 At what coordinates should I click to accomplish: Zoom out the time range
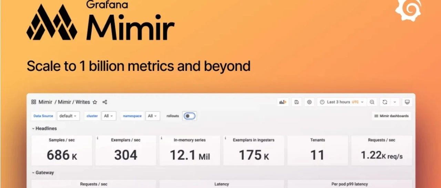click(372, 102)
